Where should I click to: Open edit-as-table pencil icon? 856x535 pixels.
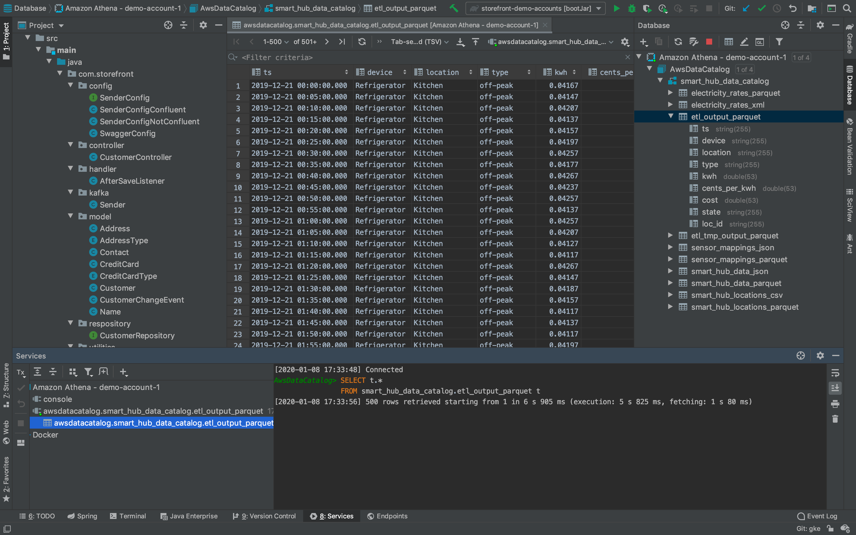click(744, 41)
